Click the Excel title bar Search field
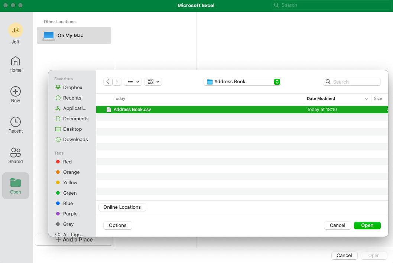This screenshot has width=393, height=263. click(x=332, y=5)
